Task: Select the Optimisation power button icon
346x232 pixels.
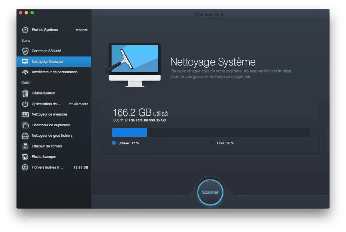Action: 25,104
